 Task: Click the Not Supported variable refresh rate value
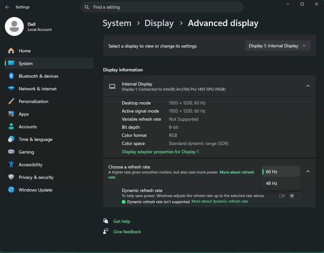click(184, 119)
